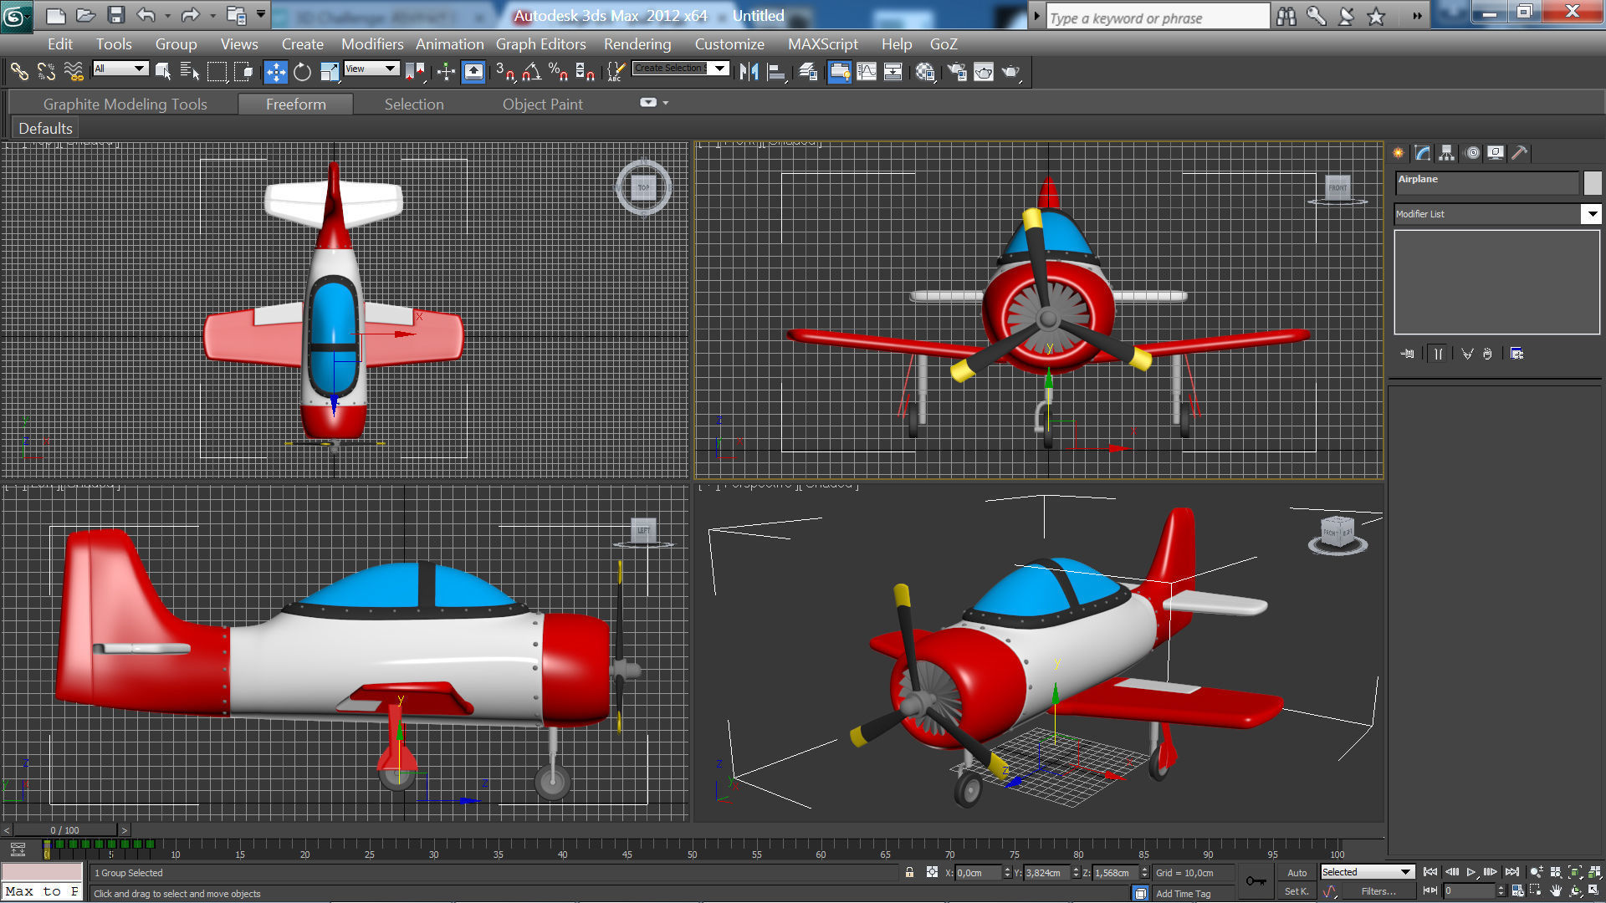
Task: Expand the Quick Access Toolbar customize arrow
Action: coord(261,14)
